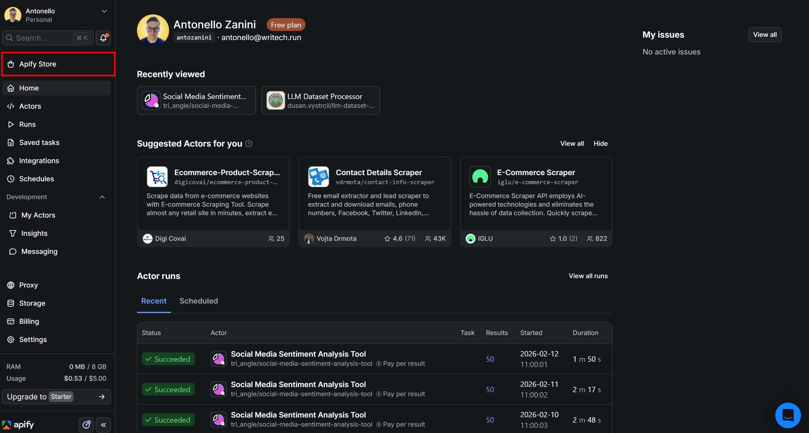Open the Schedules section

[x=36, y=179]
